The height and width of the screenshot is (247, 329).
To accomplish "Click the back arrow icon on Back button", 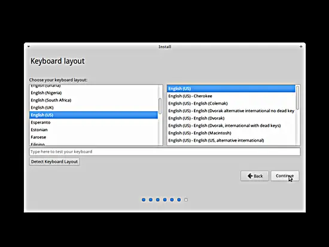I will tap(250, 176).
